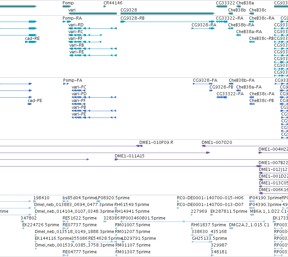Click the vari-RE transcript label
The image size is (288, 257).
click(x=76, y=52)
